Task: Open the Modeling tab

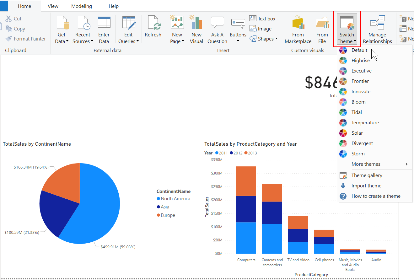Action: tap(82, 6)
